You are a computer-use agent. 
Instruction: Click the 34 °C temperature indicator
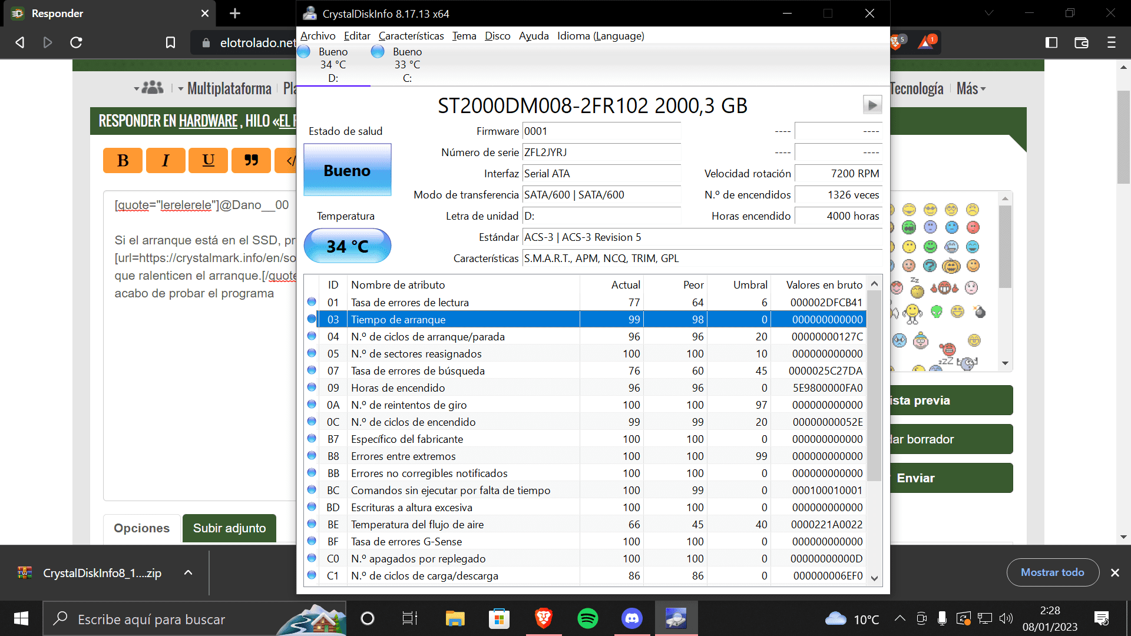[347, 246]
